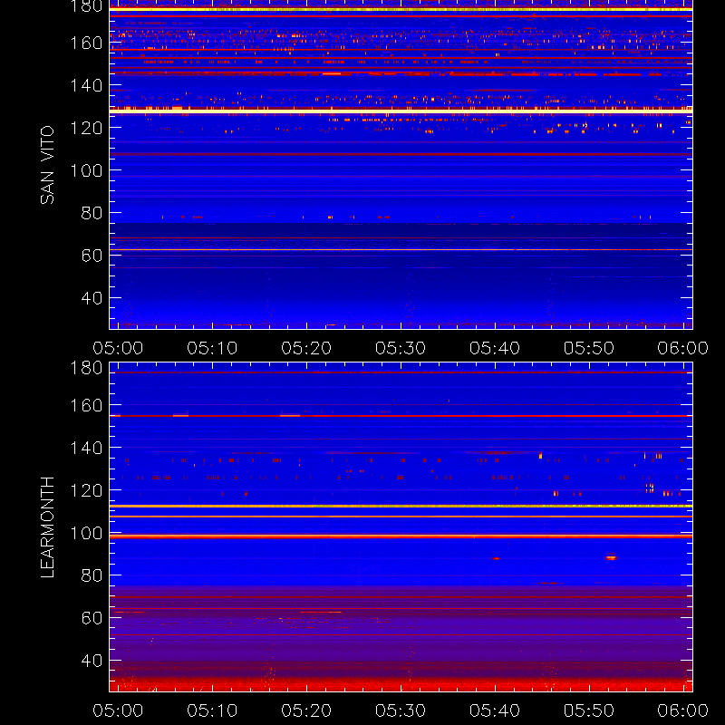The image size is (725, 725).
Task: Select the 140 frequency label on San Vito plot
Action: click(86, 85)
